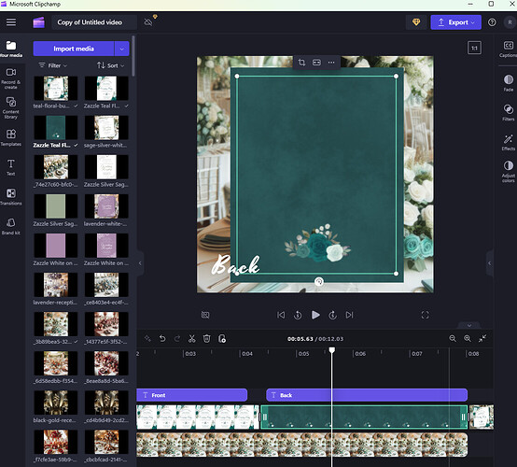Open the Effects panel
This screenshot has width=517, height=467.
point(508,142)
